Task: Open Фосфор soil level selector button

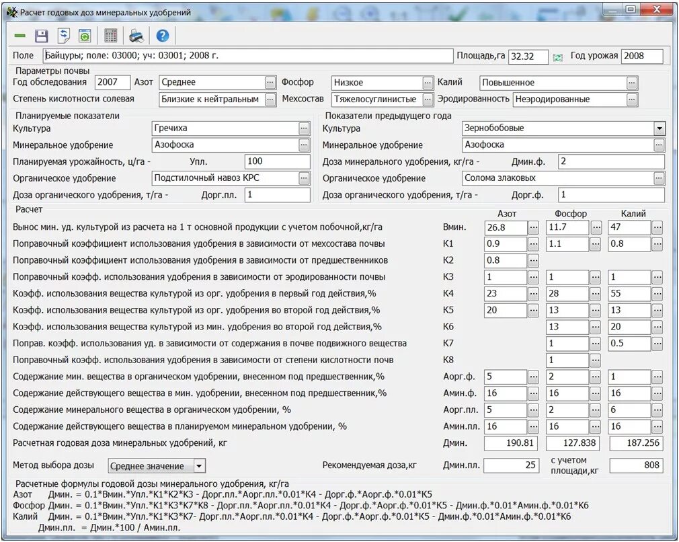Action: (x=428, y=82)
